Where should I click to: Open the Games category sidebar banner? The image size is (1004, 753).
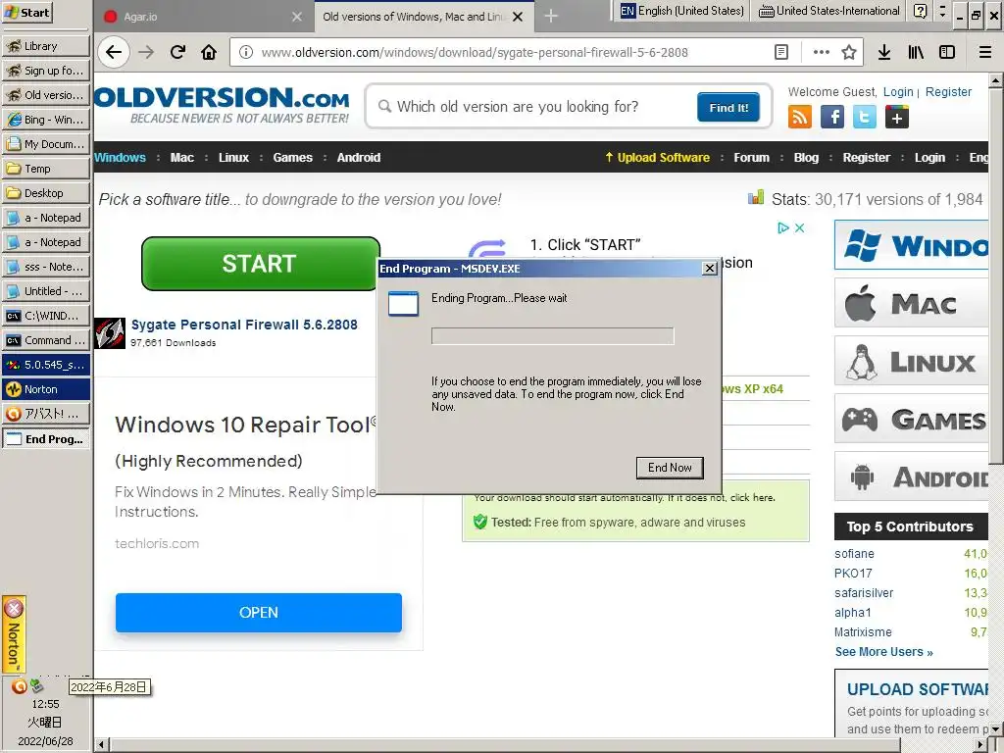pyautogui.click(x=911, y=419)
